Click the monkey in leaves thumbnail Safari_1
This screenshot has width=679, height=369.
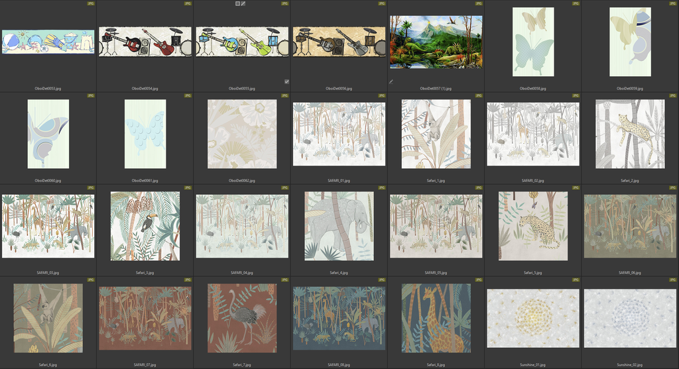436,134
